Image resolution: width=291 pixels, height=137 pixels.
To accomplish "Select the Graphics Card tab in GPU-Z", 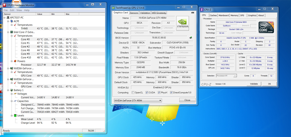I will [121, 12].
